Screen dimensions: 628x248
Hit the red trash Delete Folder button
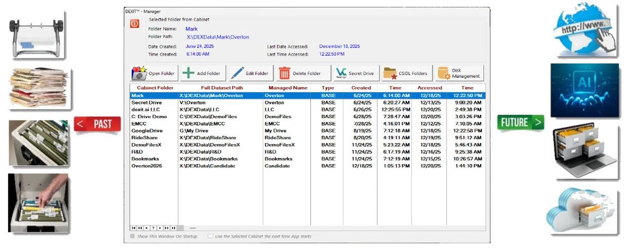tap(300, 73)
